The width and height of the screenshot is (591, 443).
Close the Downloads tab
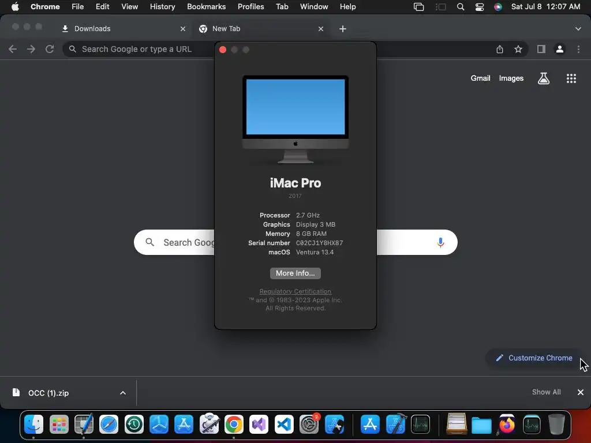pyautogui.click(x=183, y=29)
